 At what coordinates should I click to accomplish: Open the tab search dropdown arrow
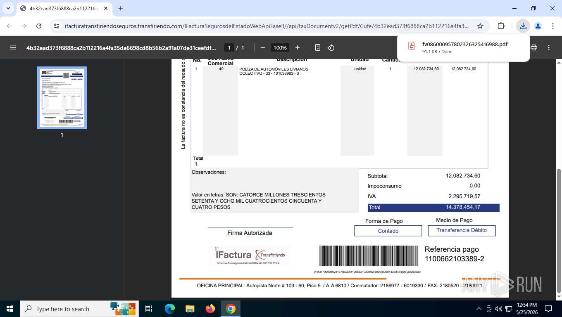[x=8, y=8]
